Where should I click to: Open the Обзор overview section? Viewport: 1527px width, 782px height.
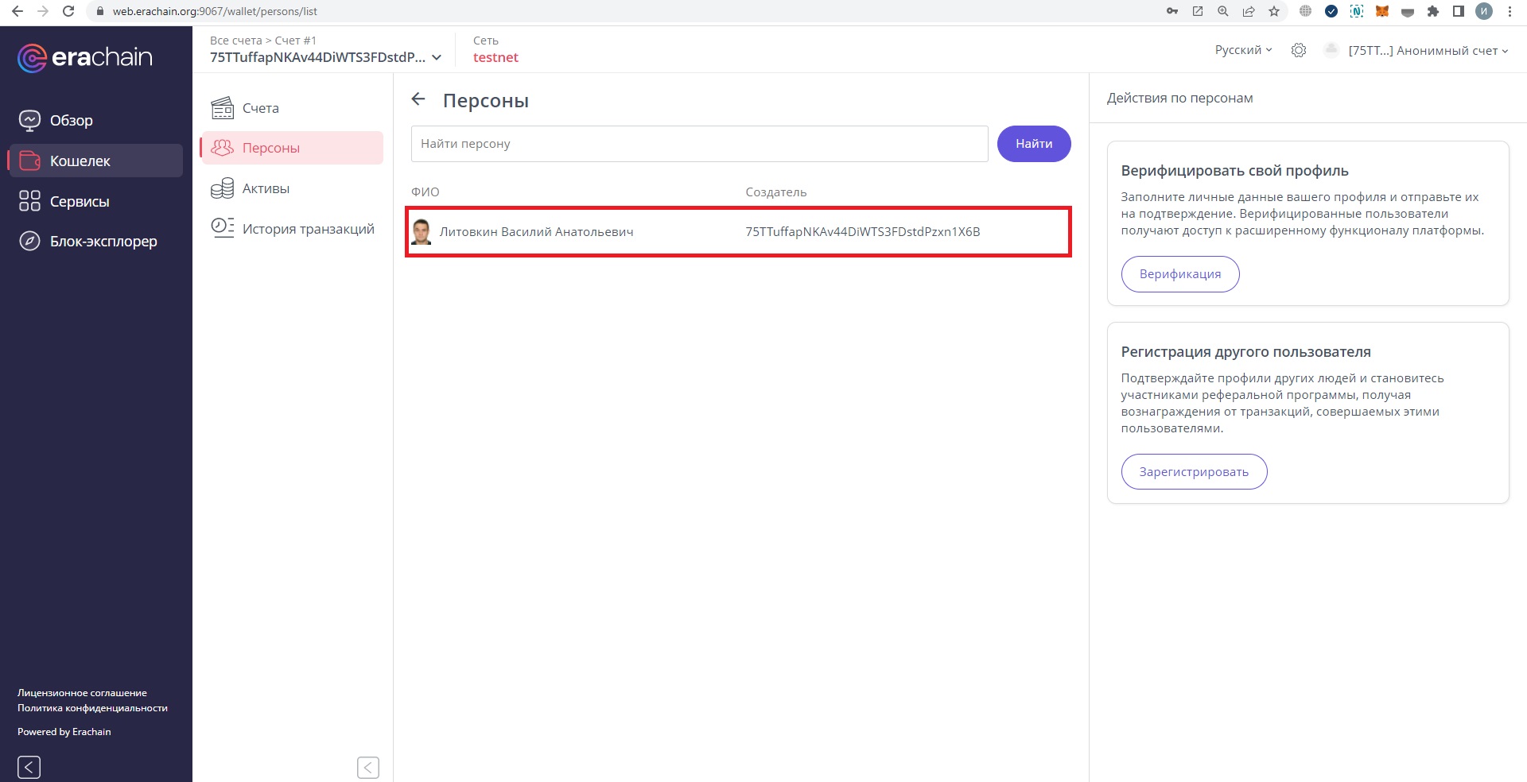[72, 121]
